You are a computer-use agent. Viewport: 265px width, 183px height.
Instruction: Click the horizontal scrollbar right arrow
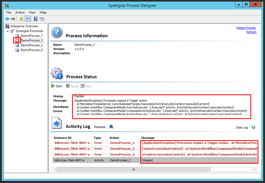255,169
